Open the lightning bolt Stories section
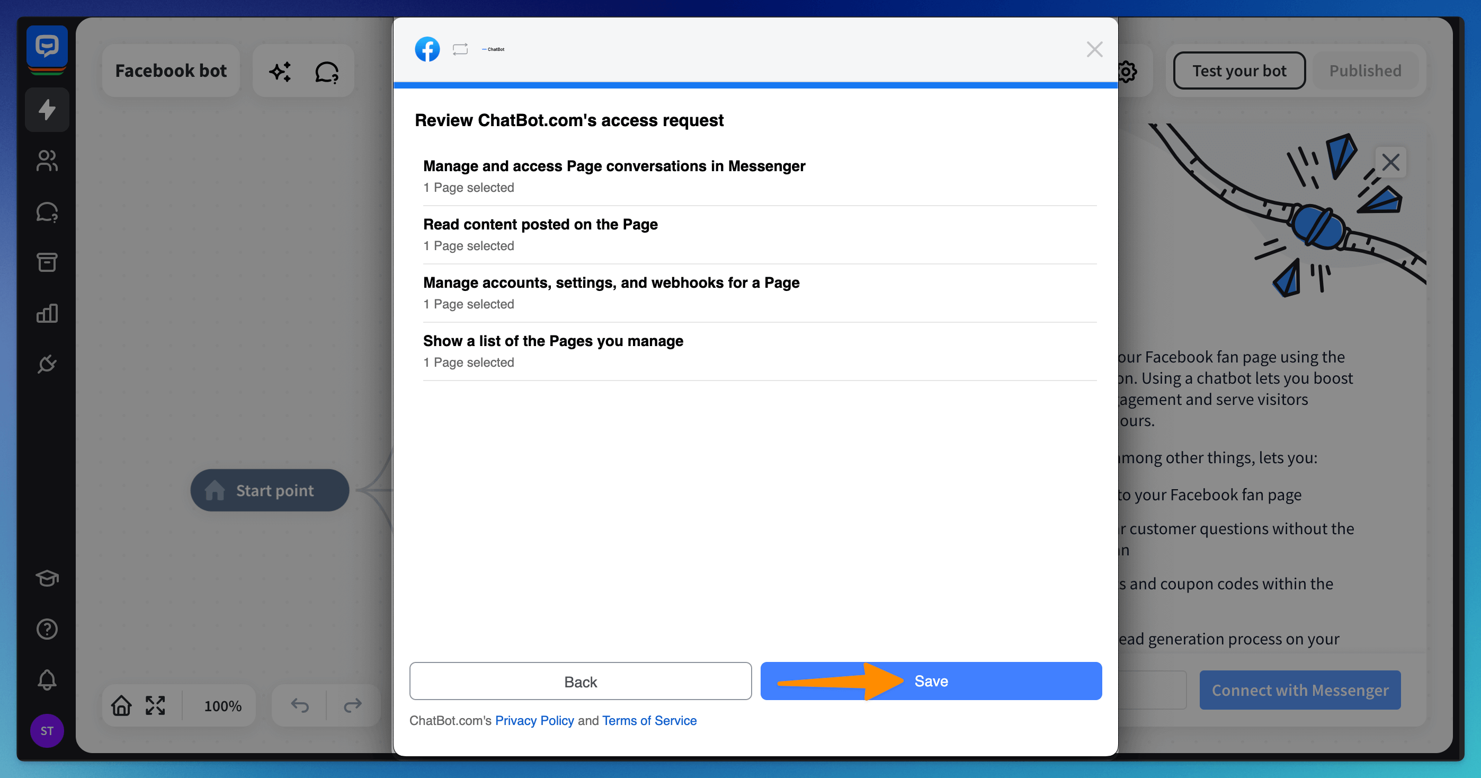Image resolution: width=1481 pixels, height=778 pixels. coord(47,109)
